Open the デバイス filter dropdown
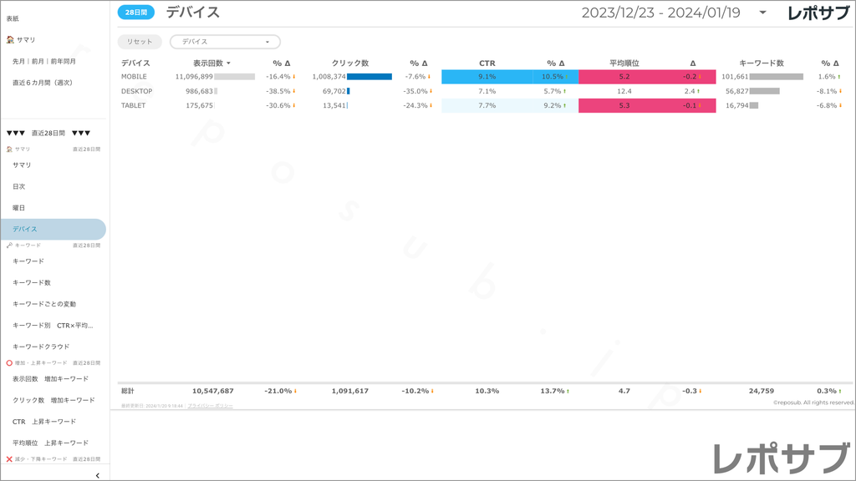 (225, 42)
